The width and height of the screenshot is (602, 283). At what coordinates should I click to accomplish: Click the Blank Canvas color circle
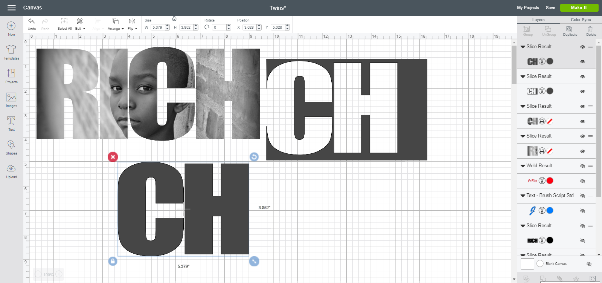(x=540, y=264)
